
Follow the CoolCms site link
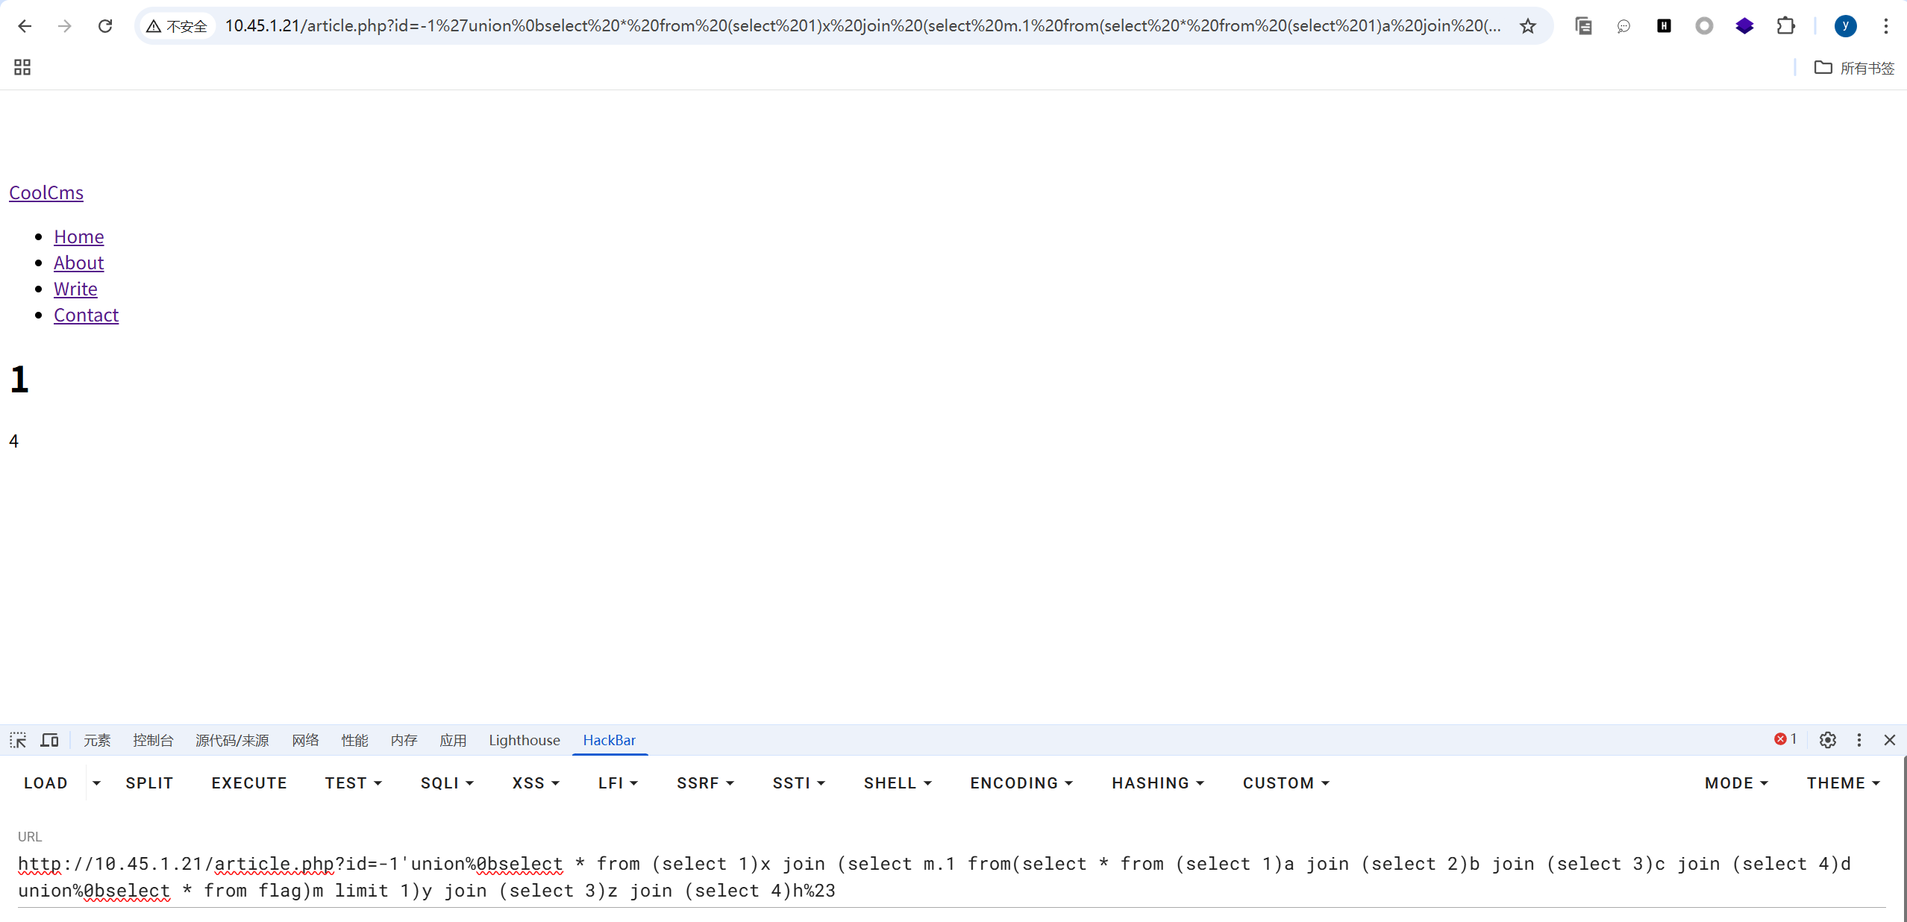click(x=46, y=192)
